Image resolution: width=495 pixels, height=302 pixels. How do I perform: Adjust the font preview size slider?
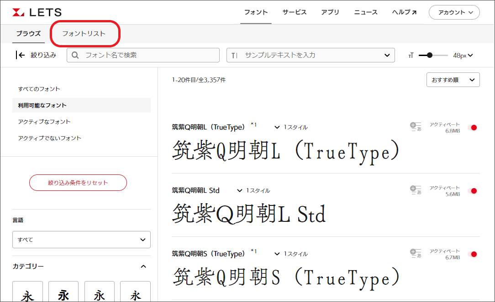point(430,55)
